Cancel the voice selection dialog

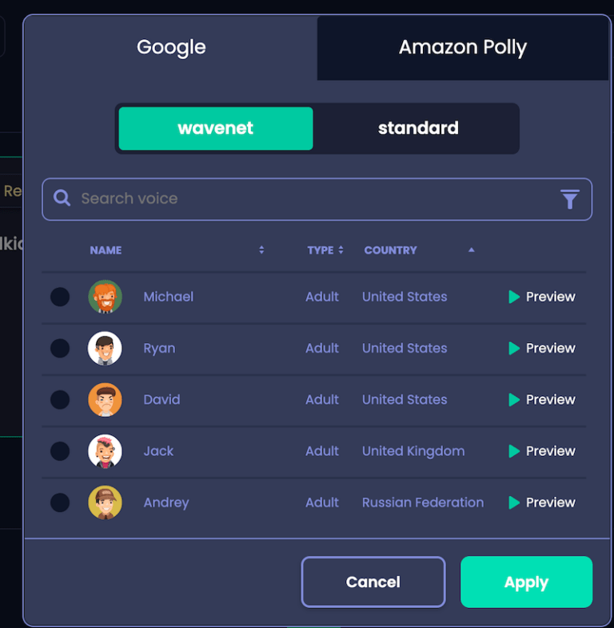(x=373, y=582)
